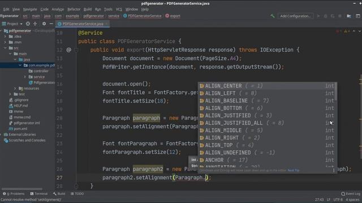Open the Edit menu
Image resolution: width=362 pixels, height=203 pixels.
point(6,10)
